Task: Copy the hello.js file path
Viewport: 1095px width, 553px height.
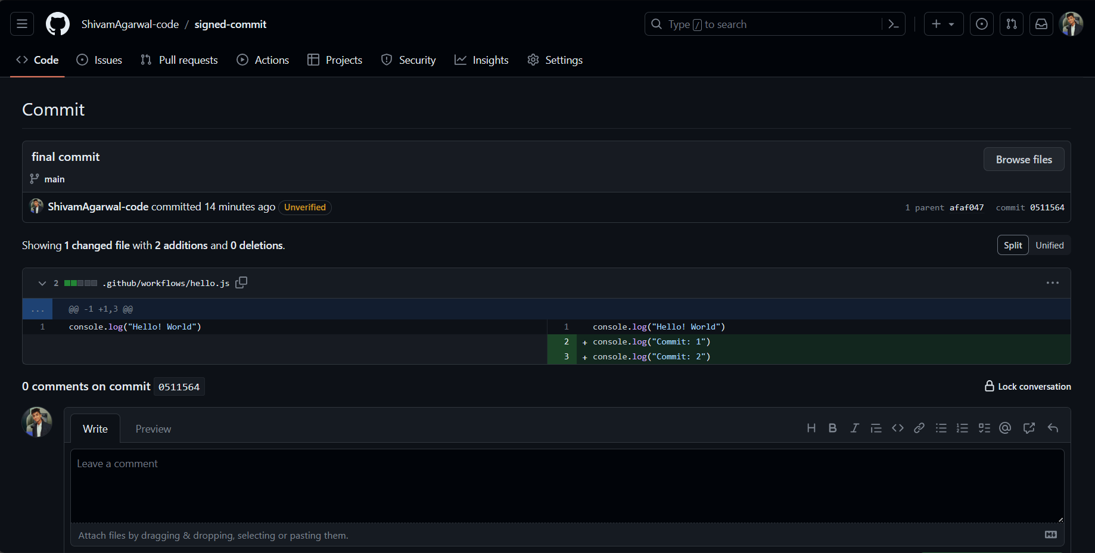Action: point(241,282)
